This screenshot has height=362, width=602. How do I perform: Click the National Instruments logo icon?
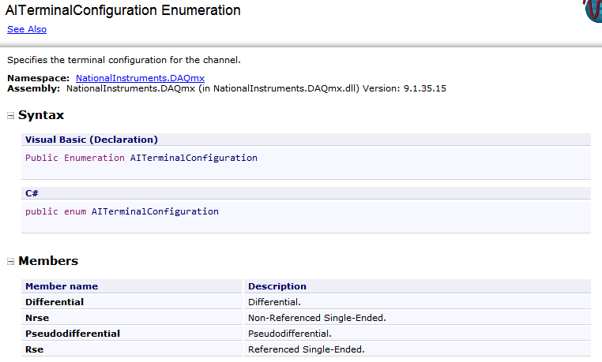[x=593, y=11]
